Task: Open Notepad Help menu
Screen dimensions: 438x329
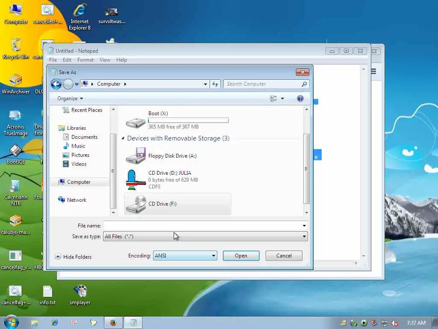Action: point(121,60)
